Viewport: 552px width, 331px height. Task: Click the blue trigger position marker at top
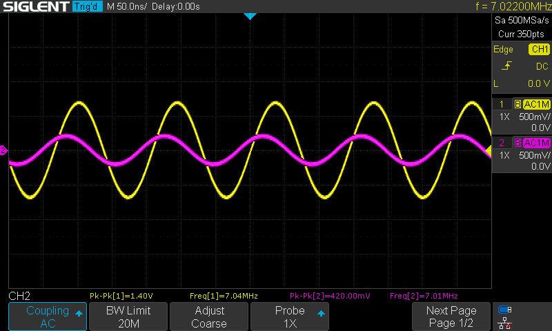[250, 16]
